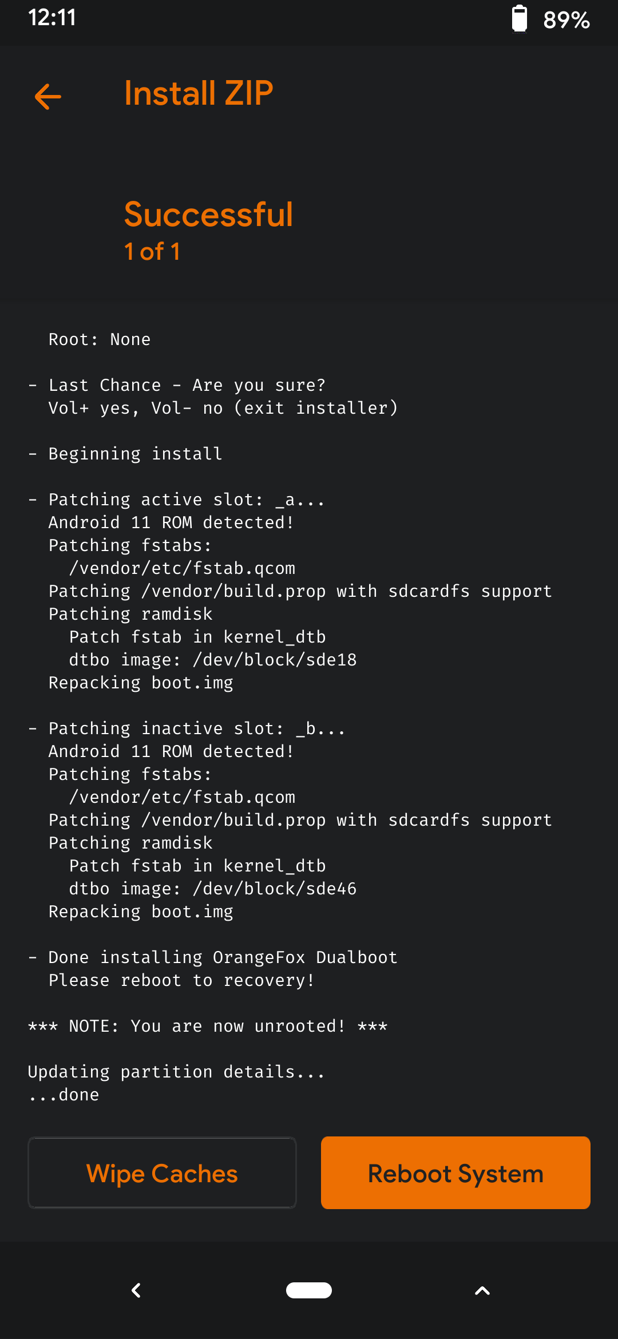The image size is (618, 1339).
Task: Tap the '1 of 1' progress counter
Action: tap(152, 252)
